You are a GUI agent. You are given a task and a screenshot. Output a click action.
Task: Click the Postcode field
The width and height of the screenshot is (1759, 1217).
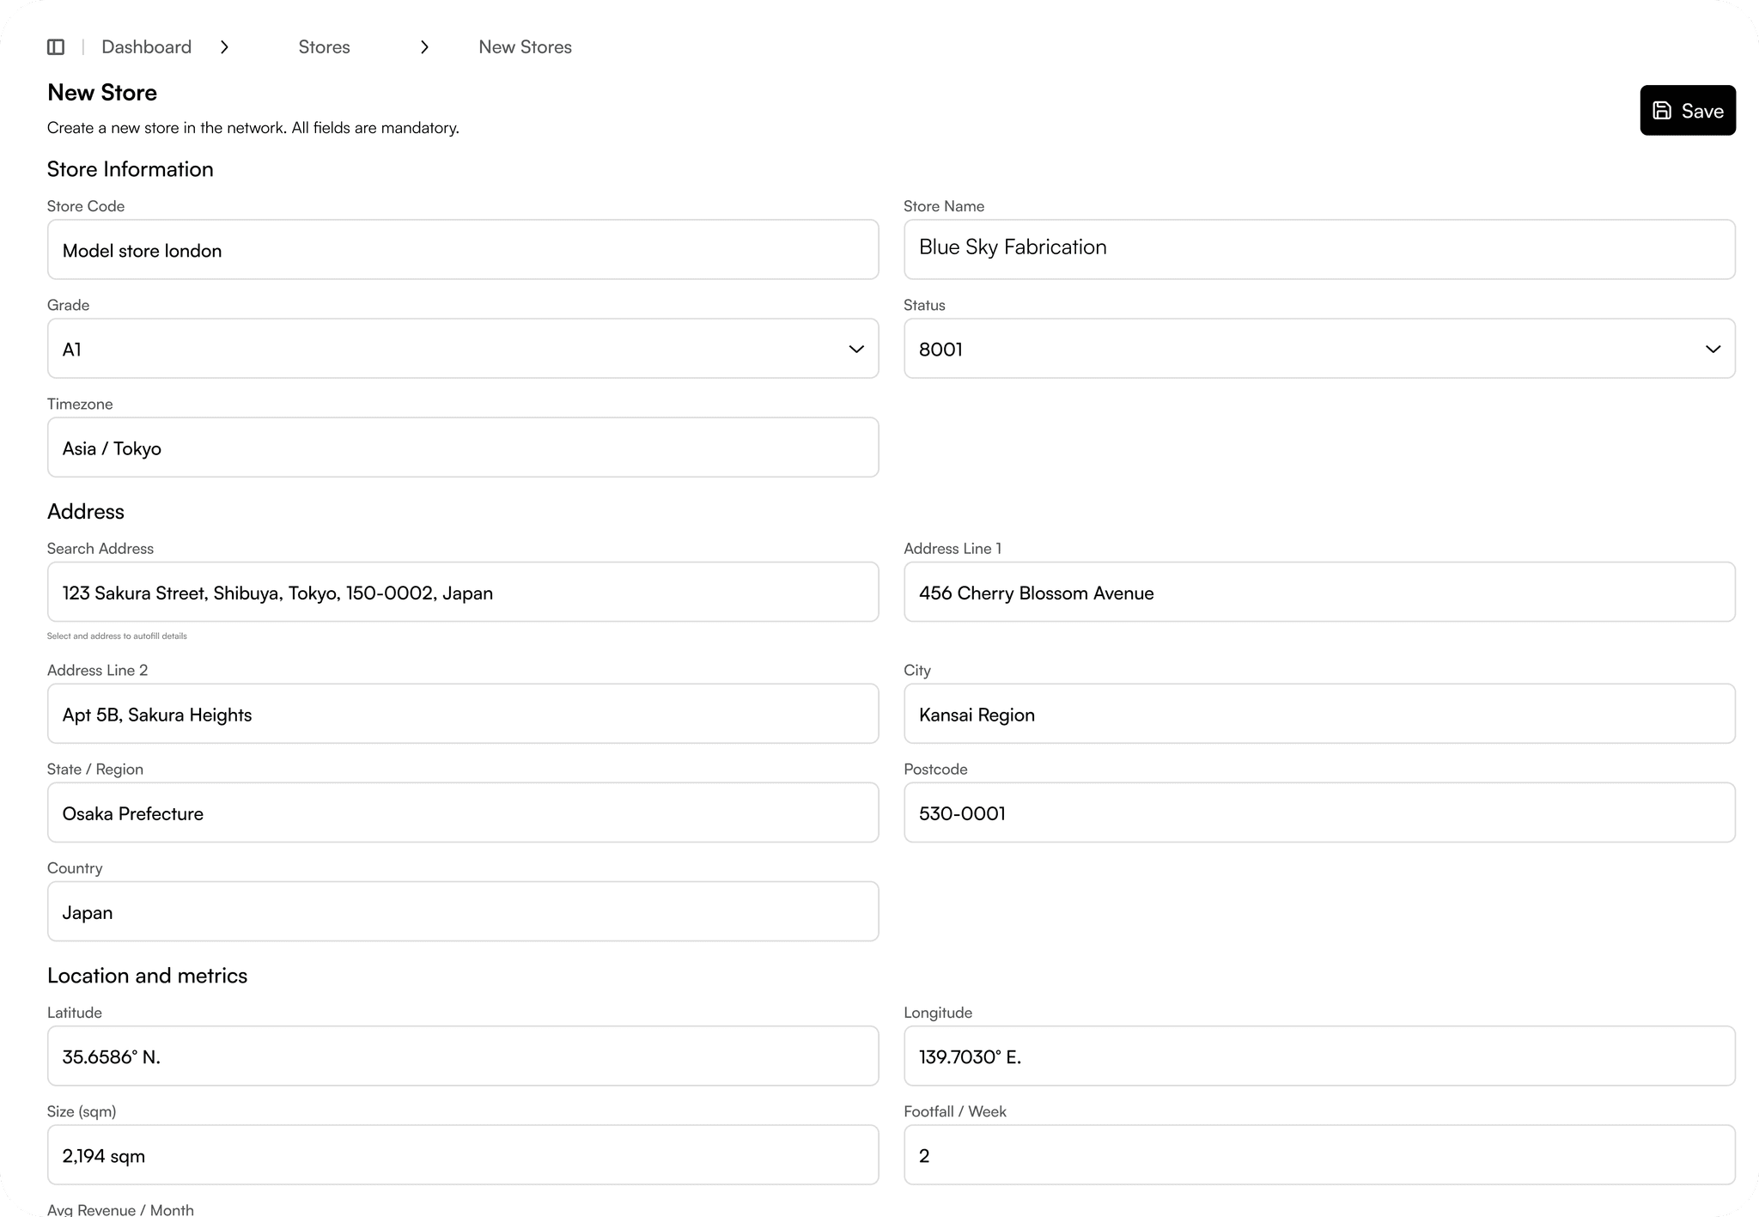point(1318,813)
